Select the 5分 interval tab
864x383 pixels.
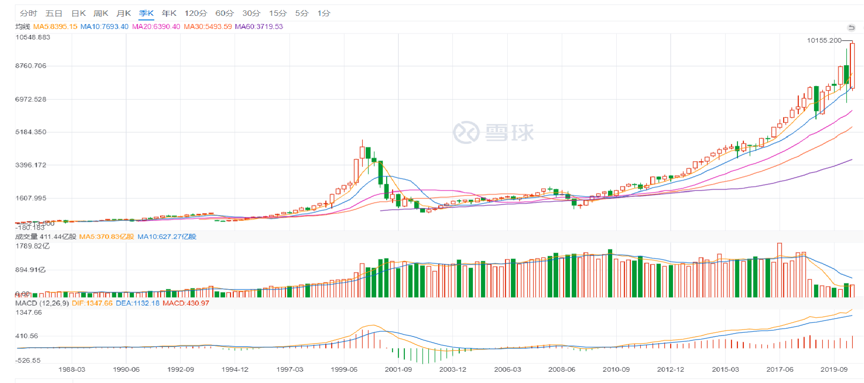(x=302, y=13)
